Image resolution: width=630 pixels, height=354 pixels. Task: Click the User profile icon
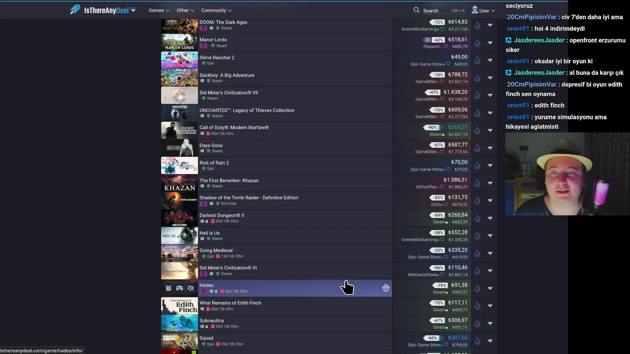[475, 10]
